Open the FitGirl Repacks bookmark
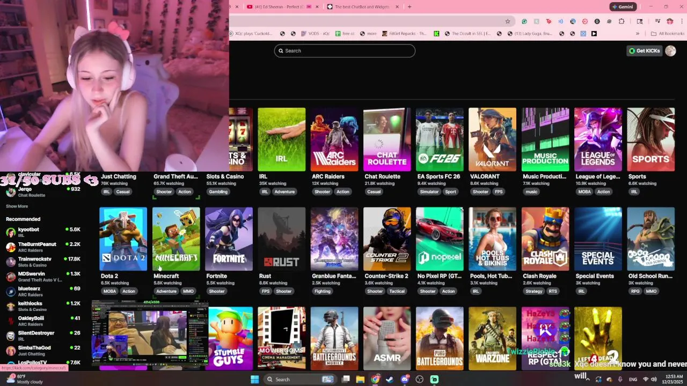Viewport: 687px width, 386px height. pyautogui.click(x=405, y=33)
